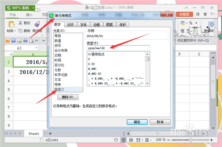Select 自定义 in the category list
This screenshot has width=222, height=147.
pos(68,89)
